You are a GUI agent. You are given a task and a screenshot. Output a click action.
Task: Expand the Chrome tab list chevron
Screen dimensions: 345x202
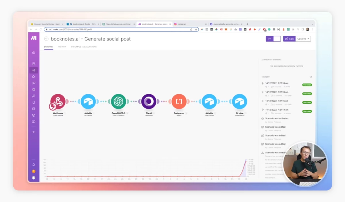tap(312, 24)
